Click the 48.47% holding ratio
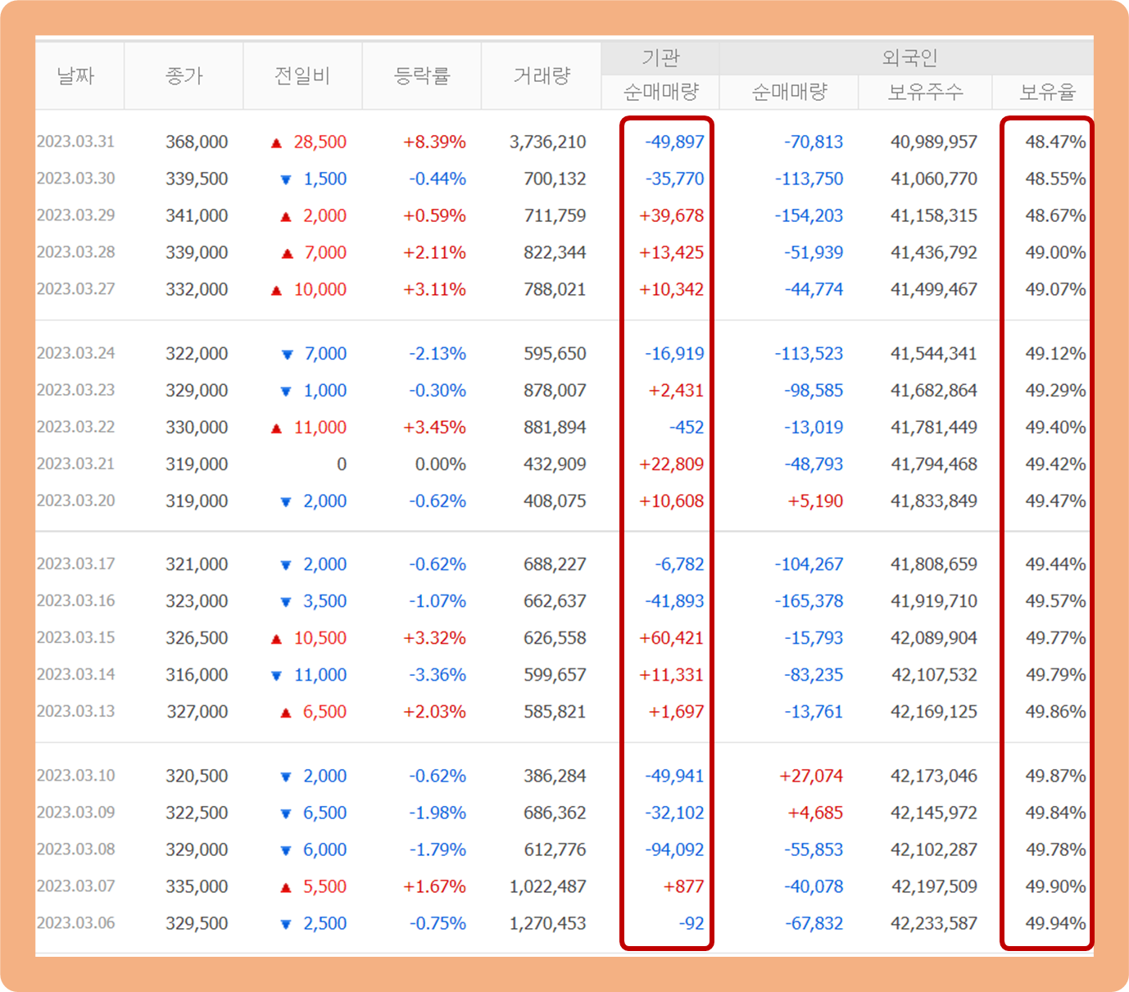 pos(1055,142)
